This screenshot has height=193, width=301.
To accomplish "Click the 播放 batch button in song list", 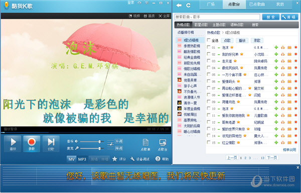I will tap(242, 40).
